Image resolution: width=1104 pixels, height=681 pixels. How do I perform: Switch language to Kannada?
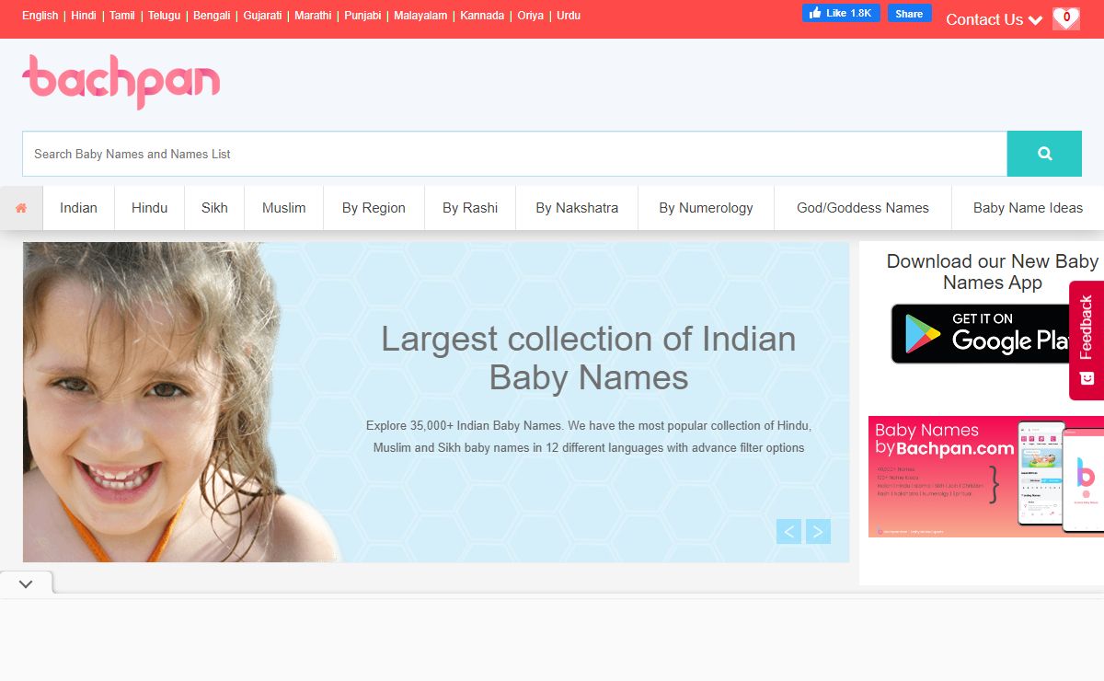[x=482, y=16]
